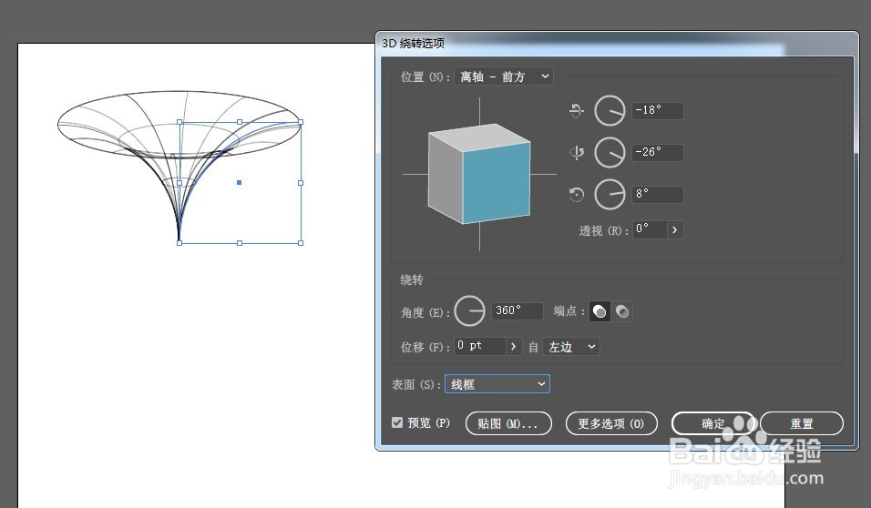Open the 自 左边 edge dropdown

[571, 347]
